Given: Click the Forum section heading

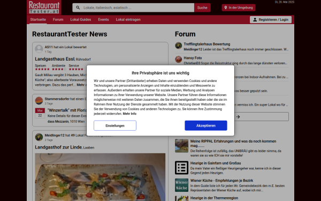Looking at the screenshot, I should tap(185, 34).
